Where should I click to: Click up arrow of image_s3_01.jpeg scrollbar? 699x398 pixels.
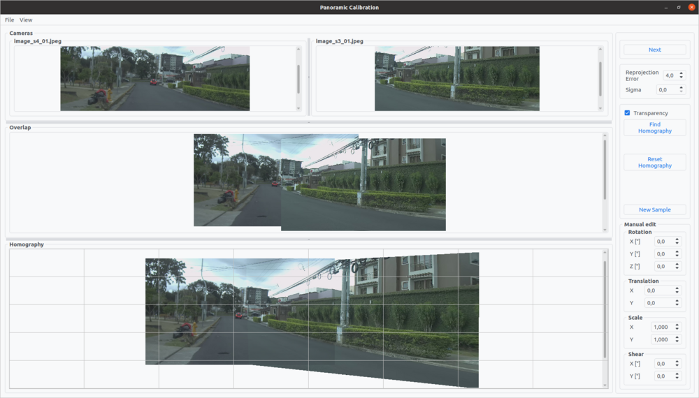(600, 49)
